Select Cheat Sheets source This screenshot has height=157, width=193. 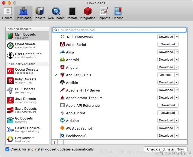(x=27, y=46)
